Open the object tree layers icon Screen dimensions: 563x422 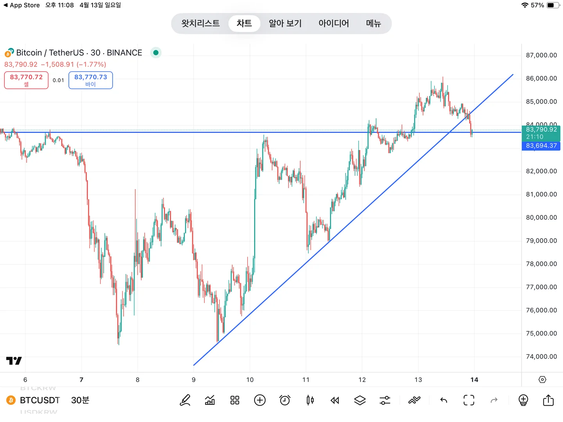click(x=360, y=400)
